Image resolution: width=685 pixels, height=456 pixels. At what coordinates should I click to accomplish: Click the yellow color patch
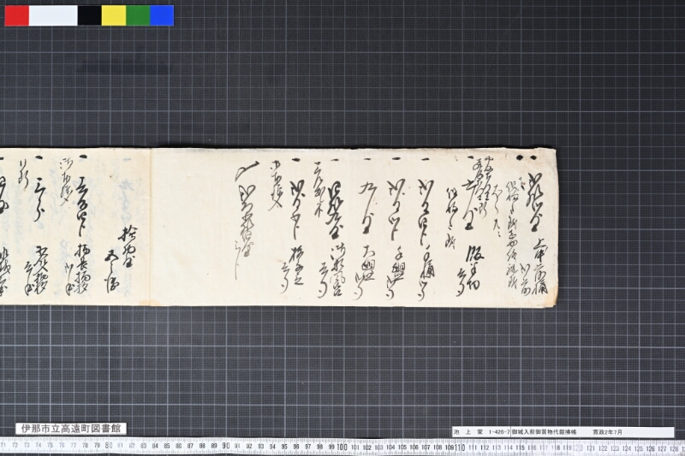click(x=114, y=15)
